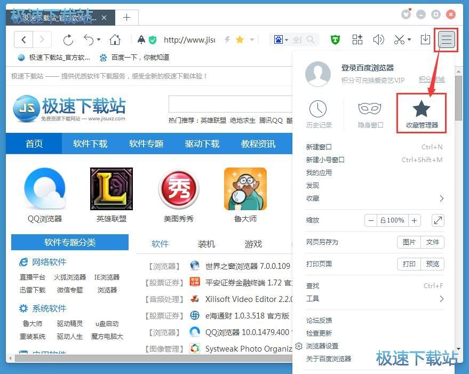Screen dimensions: 469x374
Task: Reset zoom by clicking 100%
Action: tap(392, 220)
